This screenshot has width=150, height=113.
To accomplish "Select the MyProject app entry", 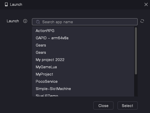I will coord(83,74).
